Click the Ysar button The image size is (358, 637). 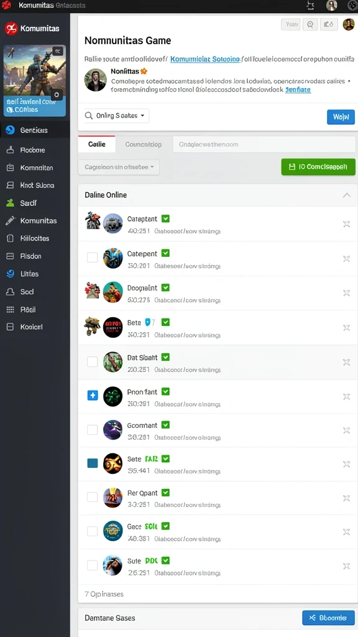click(x=291, y=24)
